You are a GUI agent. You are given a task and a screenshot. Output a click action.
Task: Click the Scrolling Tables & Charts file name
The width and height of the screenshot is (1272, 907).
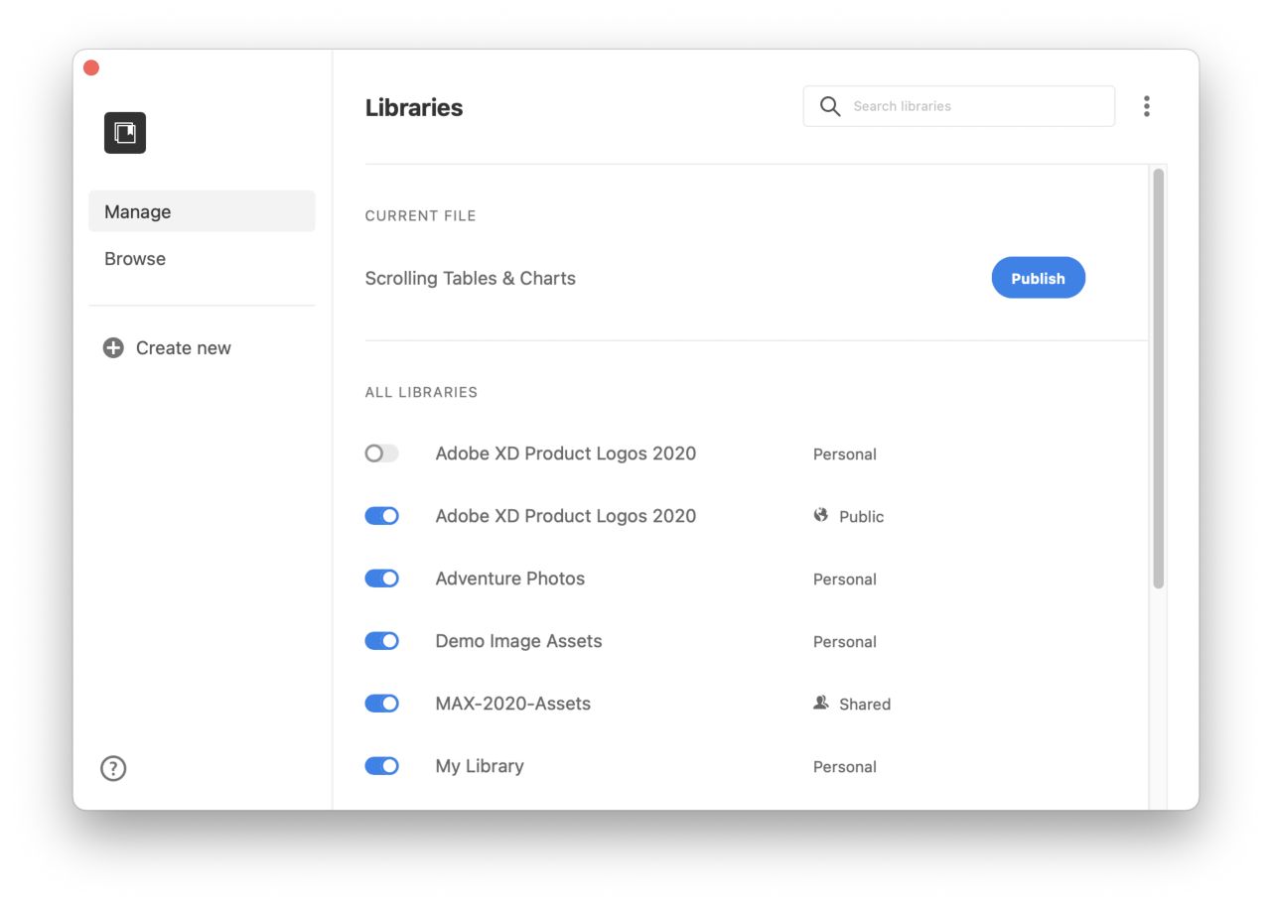point(471,279)
